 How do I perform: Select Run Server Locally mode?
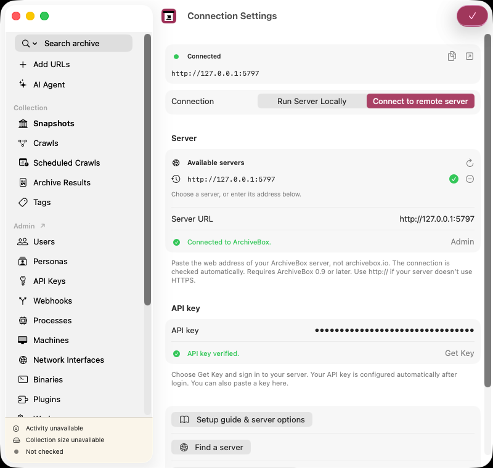coord(312,101)
